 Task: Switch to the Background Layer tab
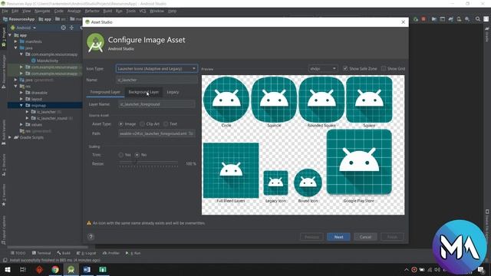coord(143,92)
